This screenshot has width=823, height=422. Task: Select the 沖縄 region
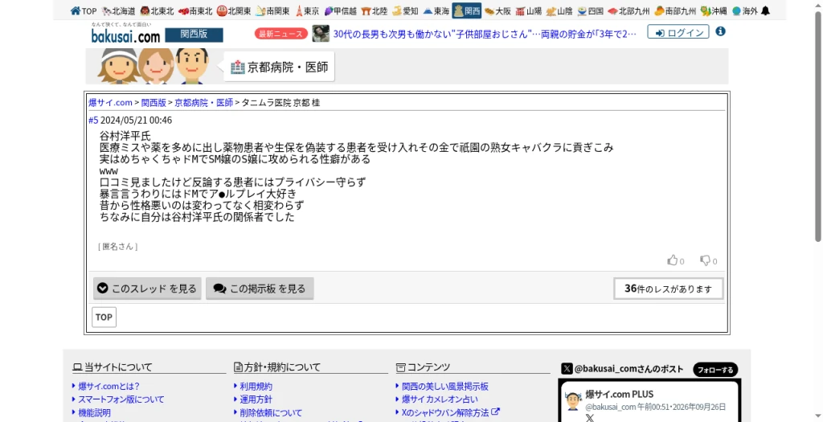click(x=714, y=10)
